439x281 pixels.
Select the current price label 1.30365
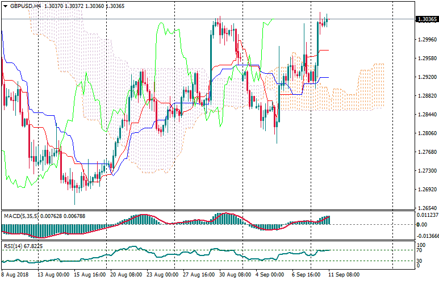[x=427, y=19]
